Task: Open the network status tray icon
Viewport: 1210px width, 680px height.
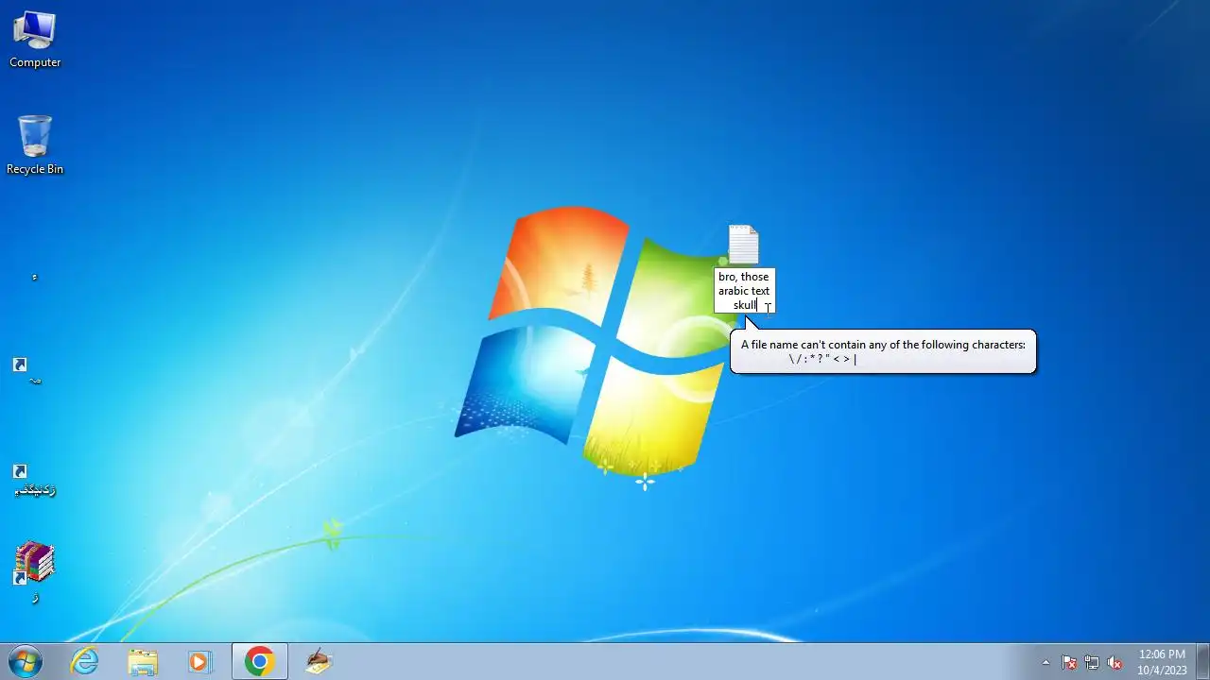Action: tap(1092, 662)
